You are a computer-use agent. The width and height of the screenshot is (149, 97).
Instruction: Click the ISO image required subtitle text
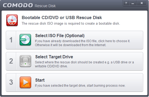[71, 23]
